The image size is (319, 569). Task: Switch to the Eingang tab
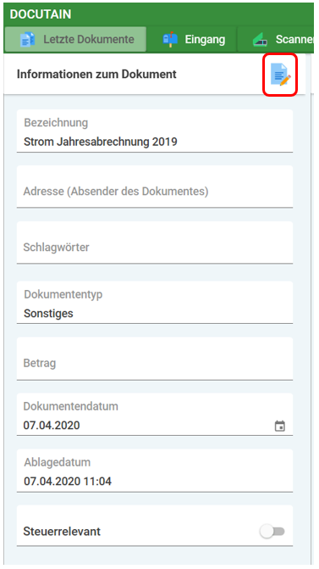(192, 39)
